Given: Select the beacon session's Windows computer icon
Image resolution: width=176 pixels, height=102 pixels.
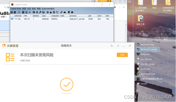Looking at the screenshot, I should (x=12, y=19).
